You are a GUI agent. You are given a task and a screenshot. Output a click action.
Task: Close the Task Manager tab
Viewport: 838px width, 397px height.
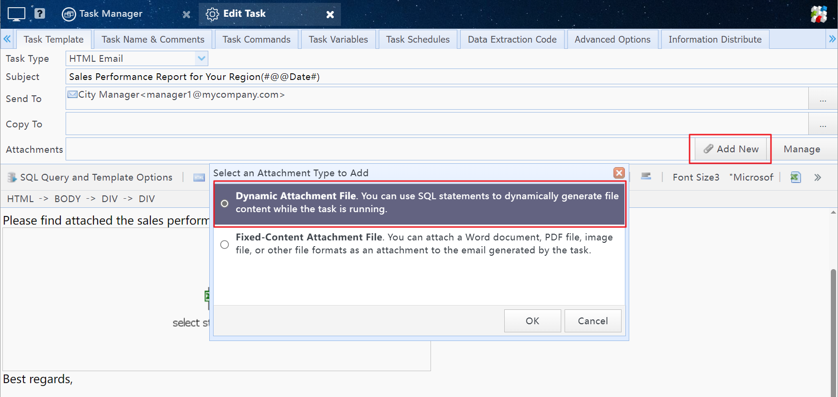coord(186,14)
